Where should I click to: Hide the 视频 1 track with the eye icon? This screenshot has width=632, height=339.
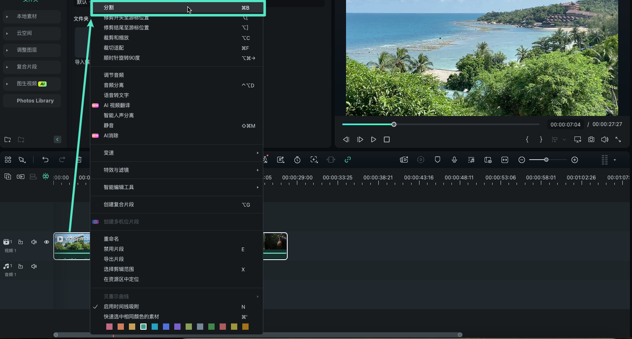(47, 242)
